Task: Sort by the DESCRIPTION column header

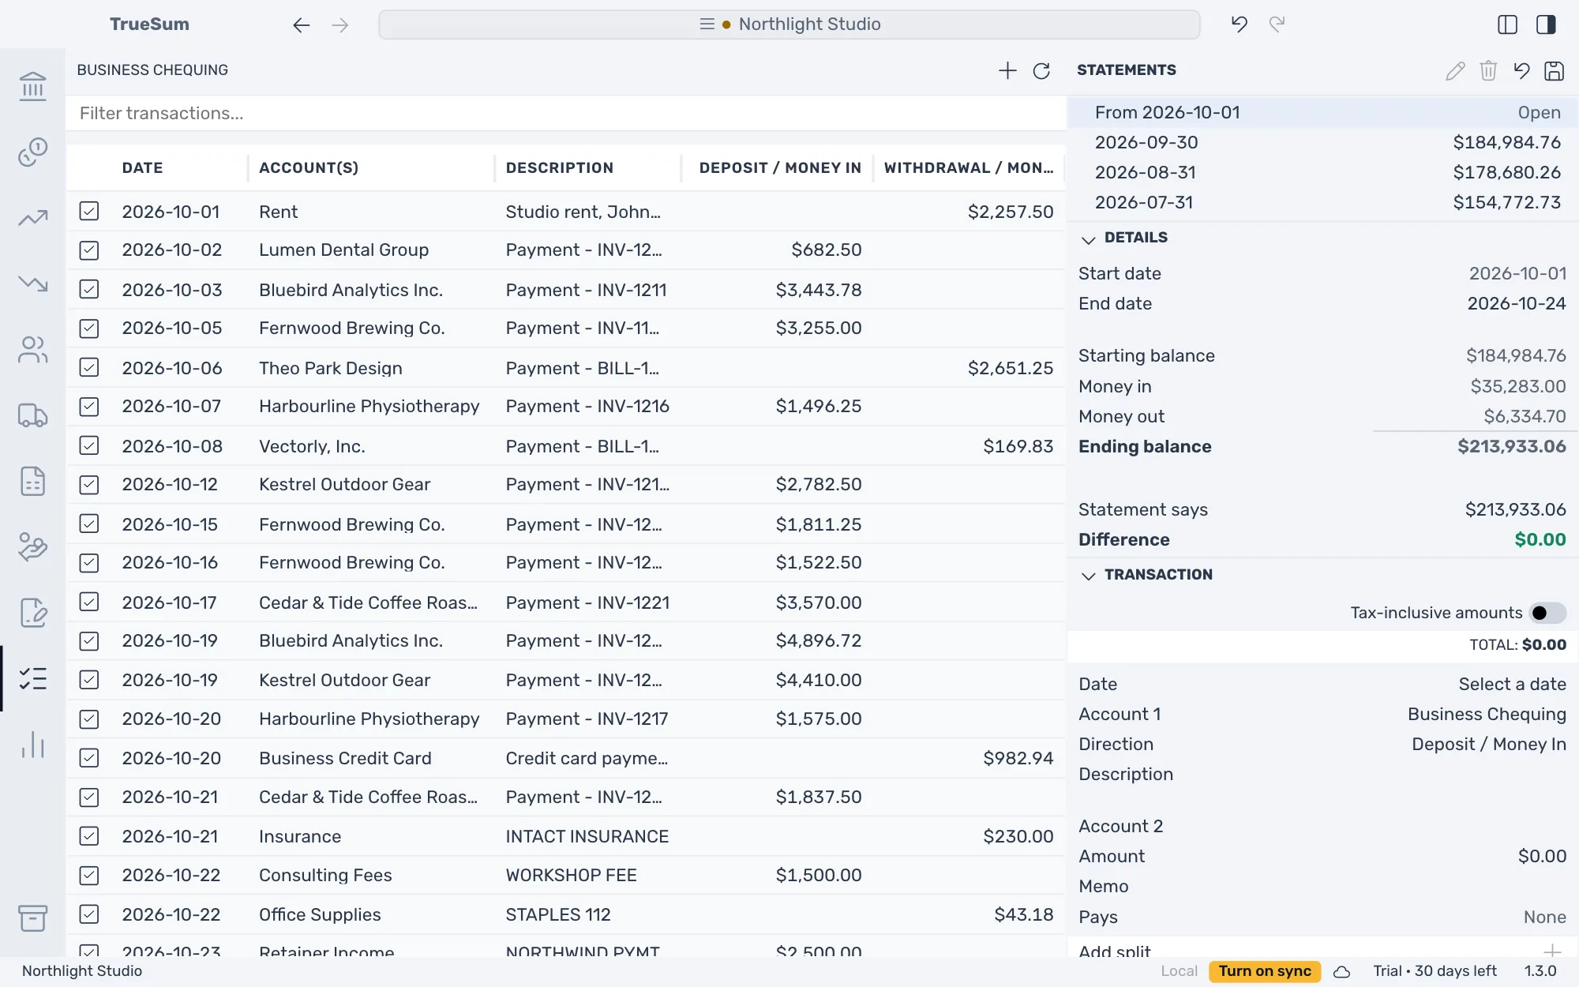Action: [559, 167]
